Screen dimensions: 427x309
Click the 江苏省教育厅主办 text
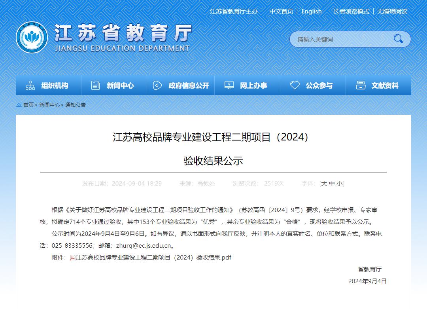(x=234, y=11)
